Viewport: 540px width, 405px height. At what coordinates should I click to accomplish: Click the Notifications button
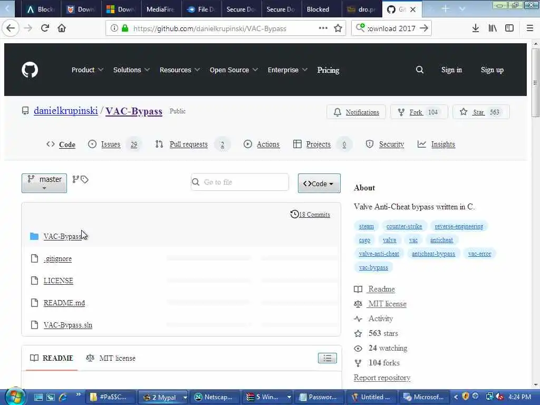coord(356,112)
